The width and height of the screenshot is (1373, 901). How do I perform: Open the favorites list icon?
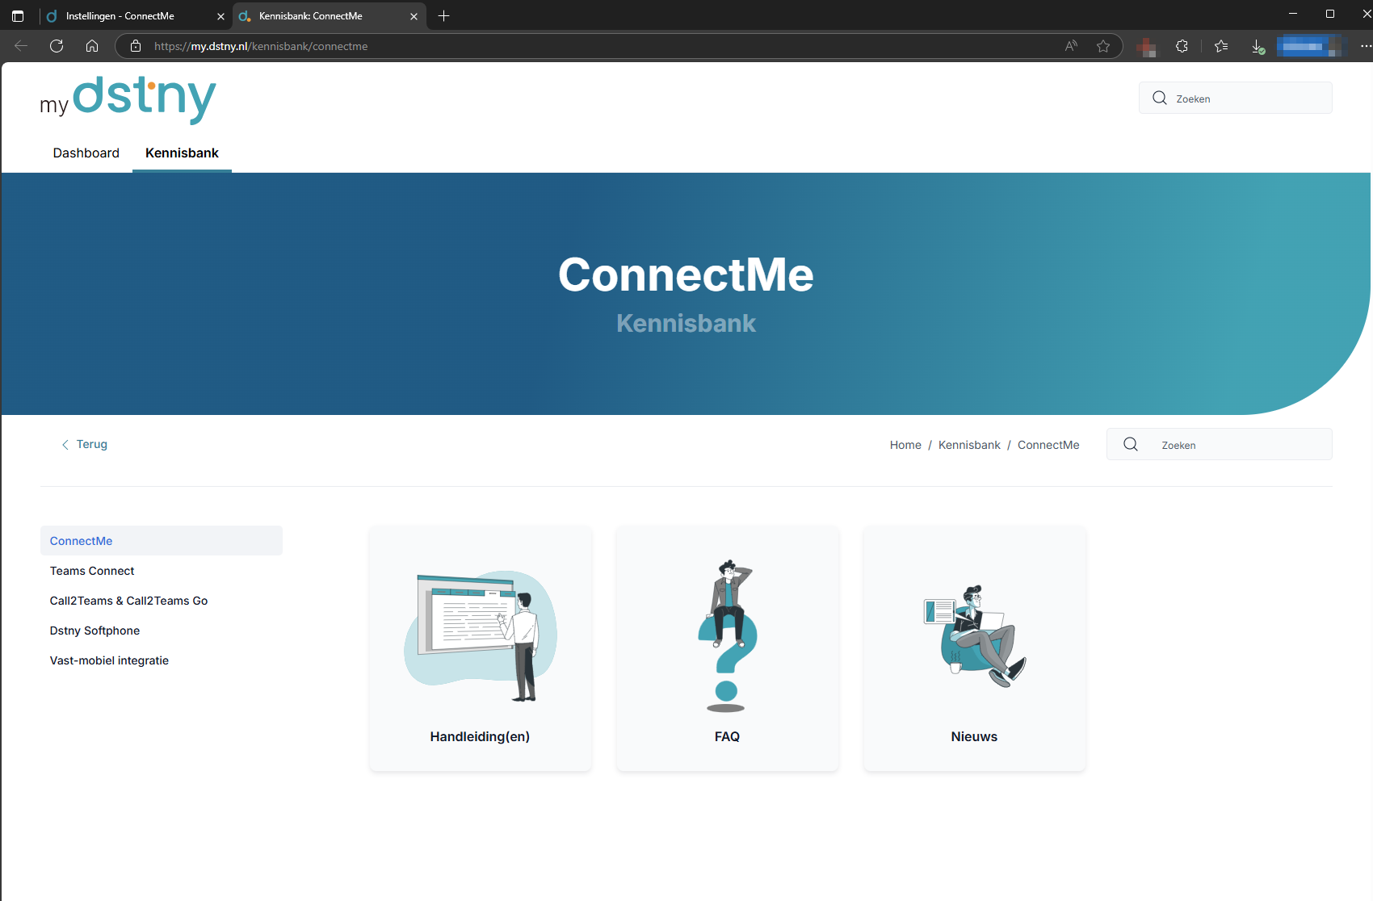point(1221,46)
